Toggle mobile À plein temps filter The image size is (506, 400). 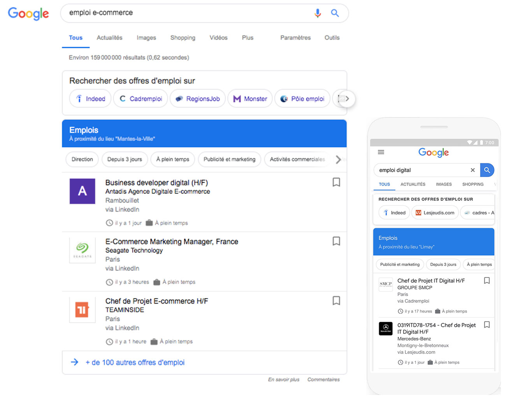point(479,265)
